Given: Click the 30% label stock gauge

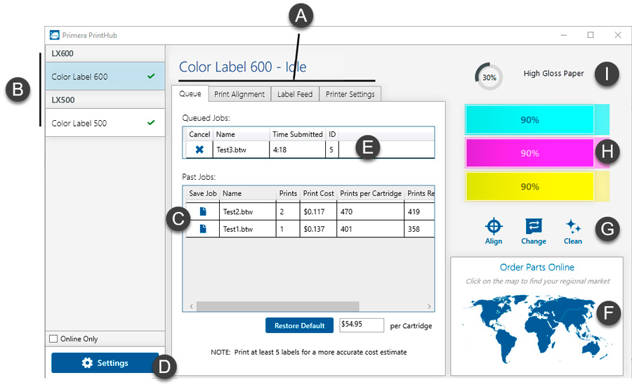Looking at the screenshot, I should tap(489, 77).
